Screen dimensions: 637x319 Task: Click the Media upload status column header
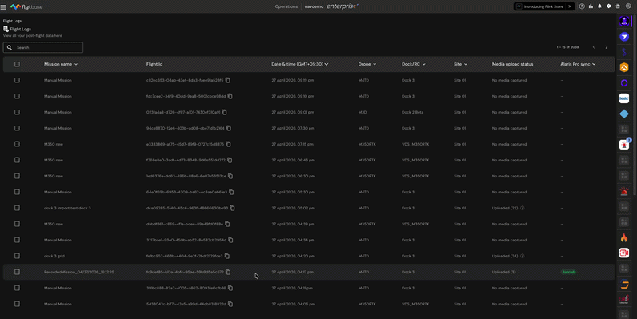[x=512, y=64]
